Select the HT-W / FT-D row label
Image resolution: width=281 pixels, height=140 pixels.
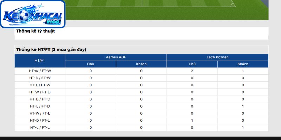click(40, 92)
